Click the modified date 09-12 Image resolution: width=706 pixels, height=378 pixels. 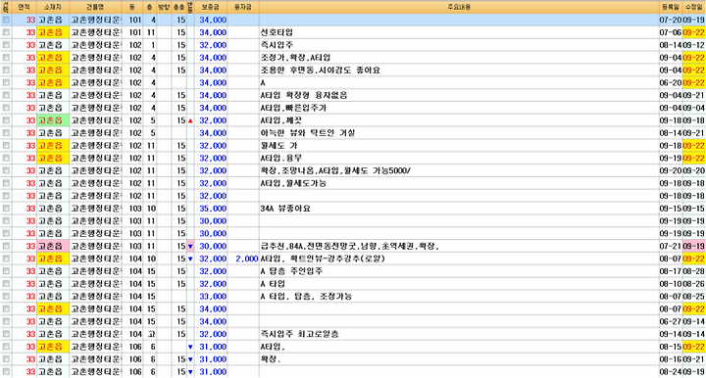(694, 45)
